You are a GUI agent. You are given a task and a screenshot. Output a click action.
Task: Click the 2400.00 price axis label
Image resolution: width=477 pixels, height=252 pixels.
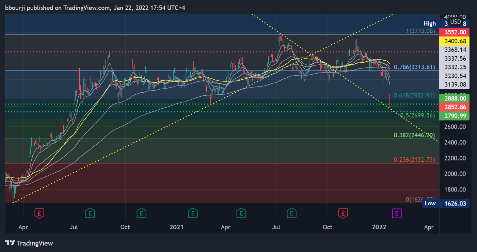point(455,142)
